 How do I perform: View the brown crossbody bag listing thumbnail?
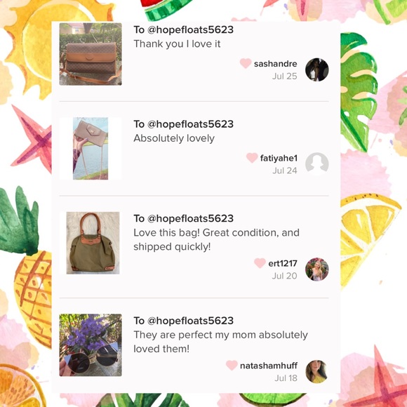pyautogui.click(x=91, y=54)
